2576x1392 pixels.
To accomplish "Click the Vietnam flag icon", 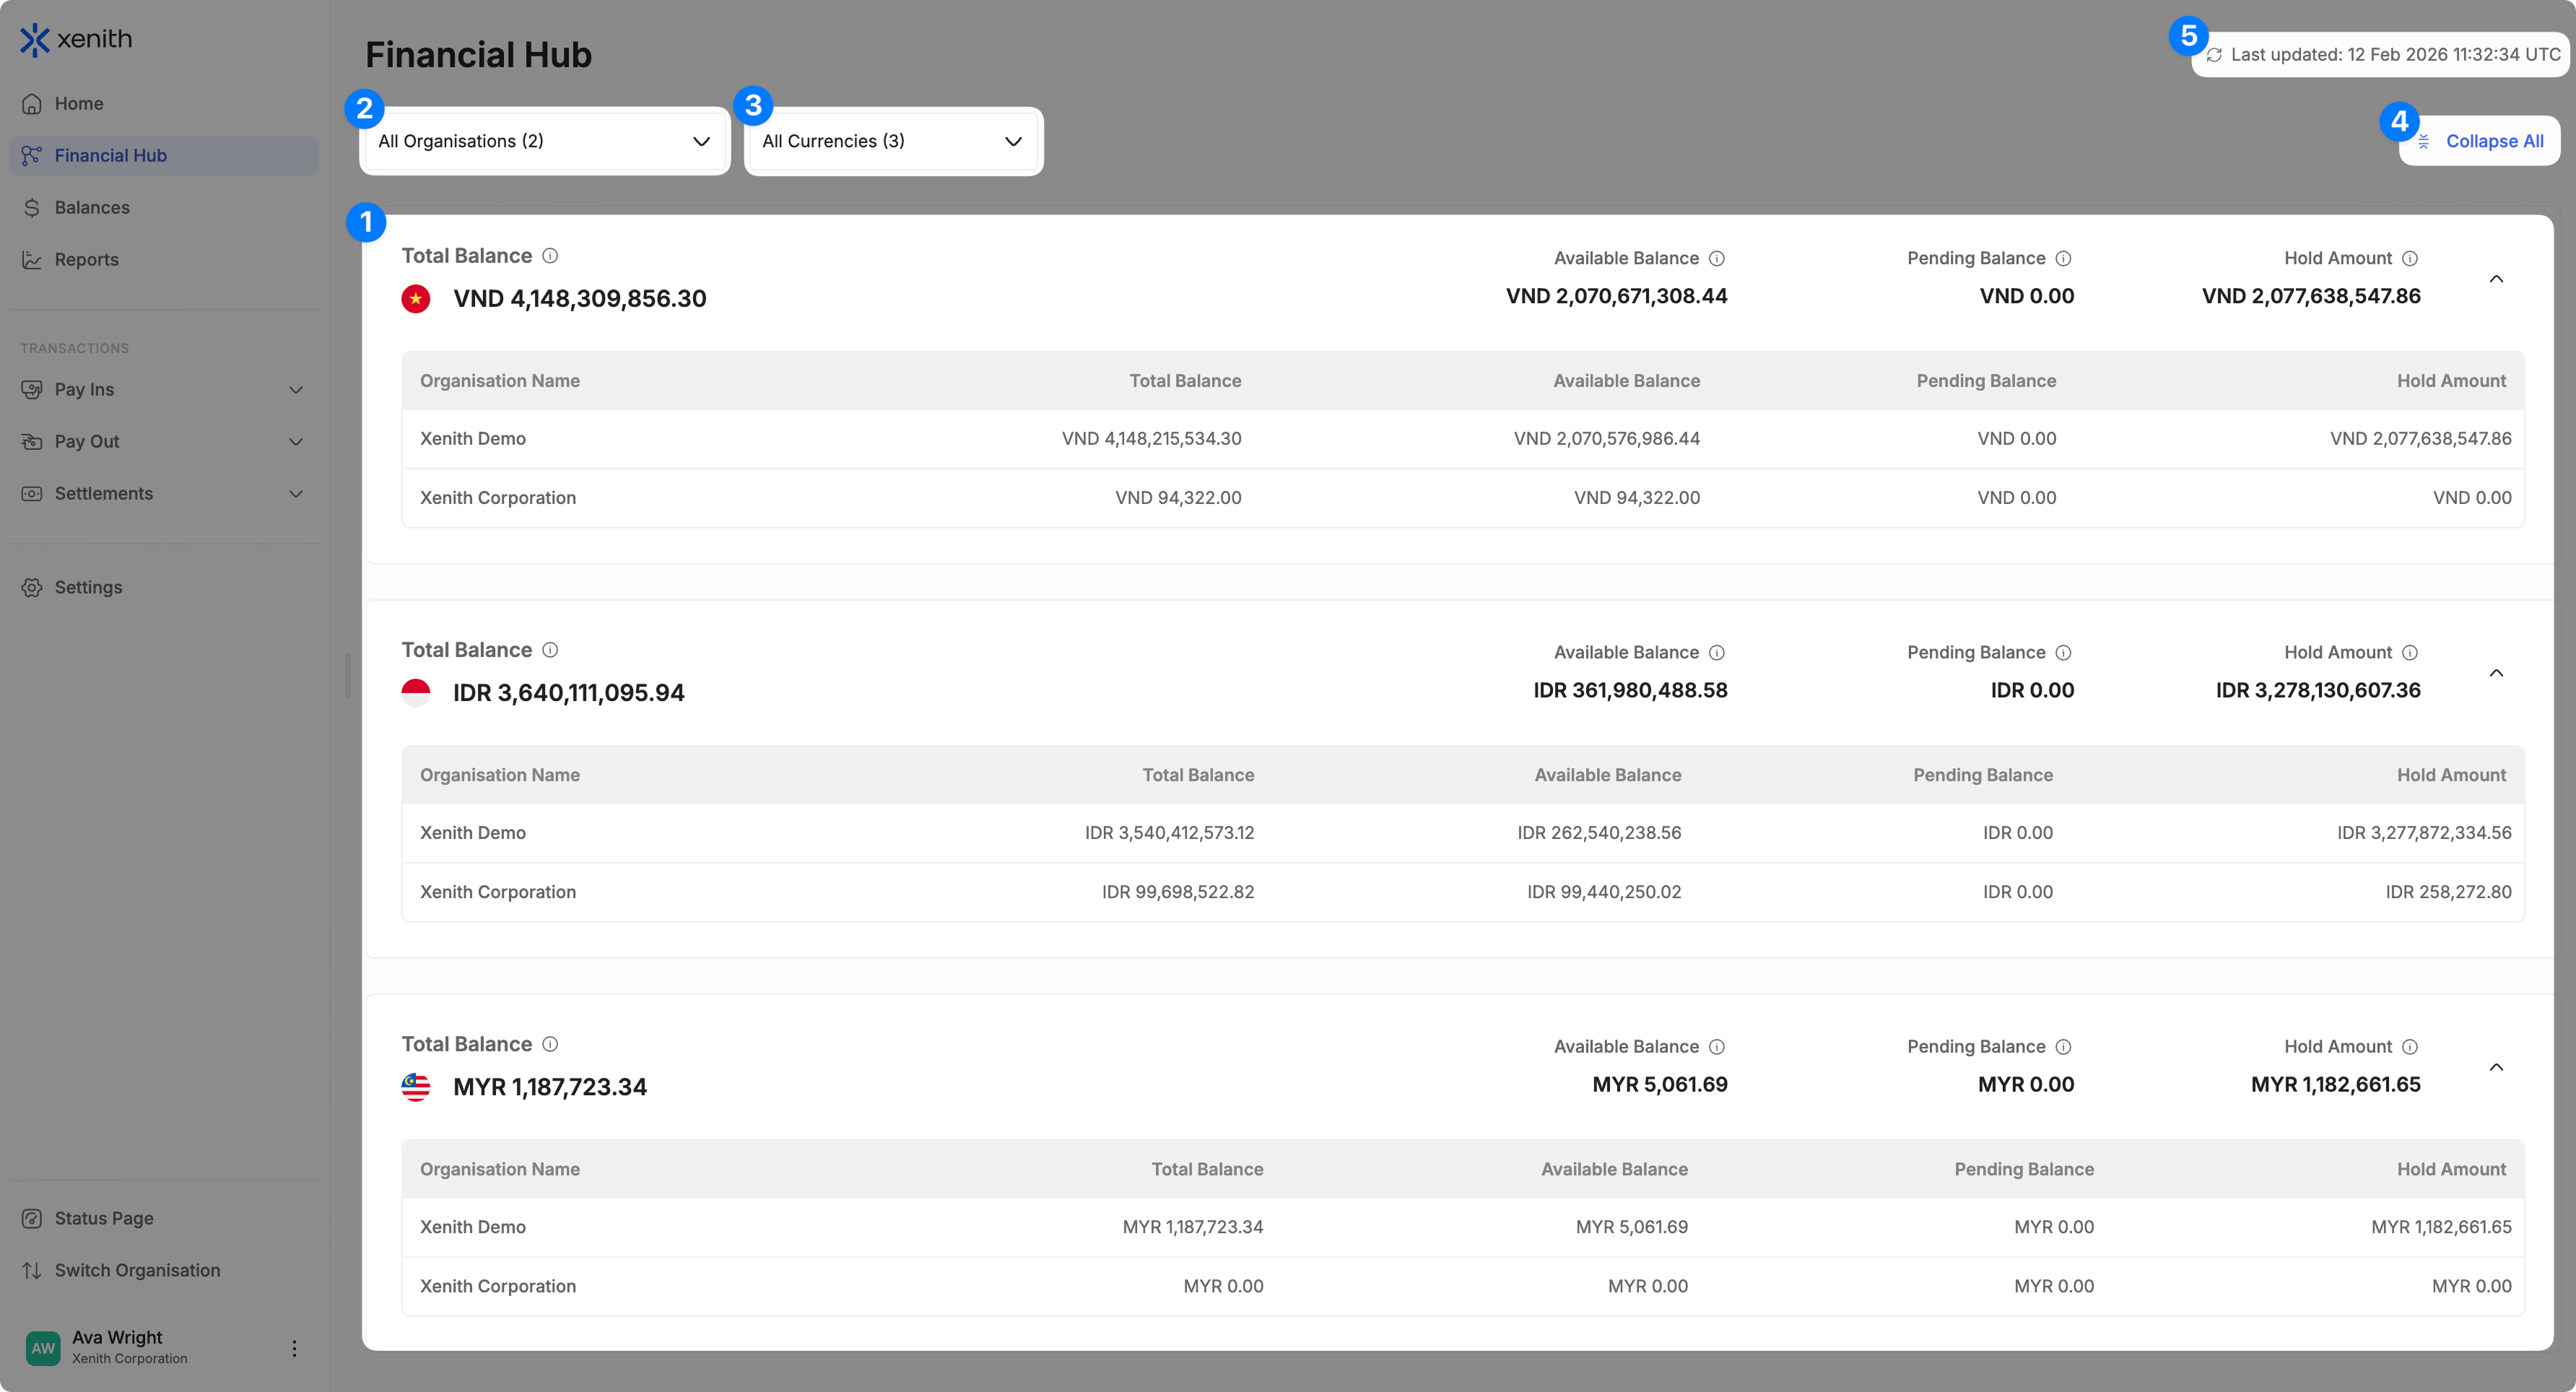I will [416, 299].
